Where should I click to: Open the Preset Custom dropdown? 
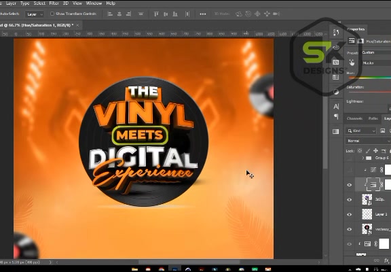click(x=376, y=52)
